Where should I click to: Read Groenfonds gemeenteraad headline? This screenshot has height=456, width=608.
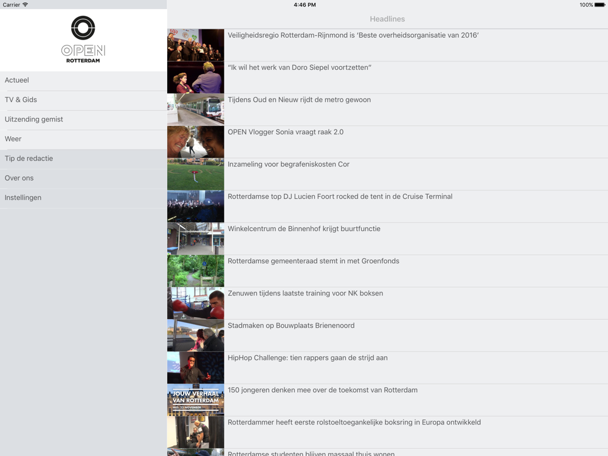(313, 261)
